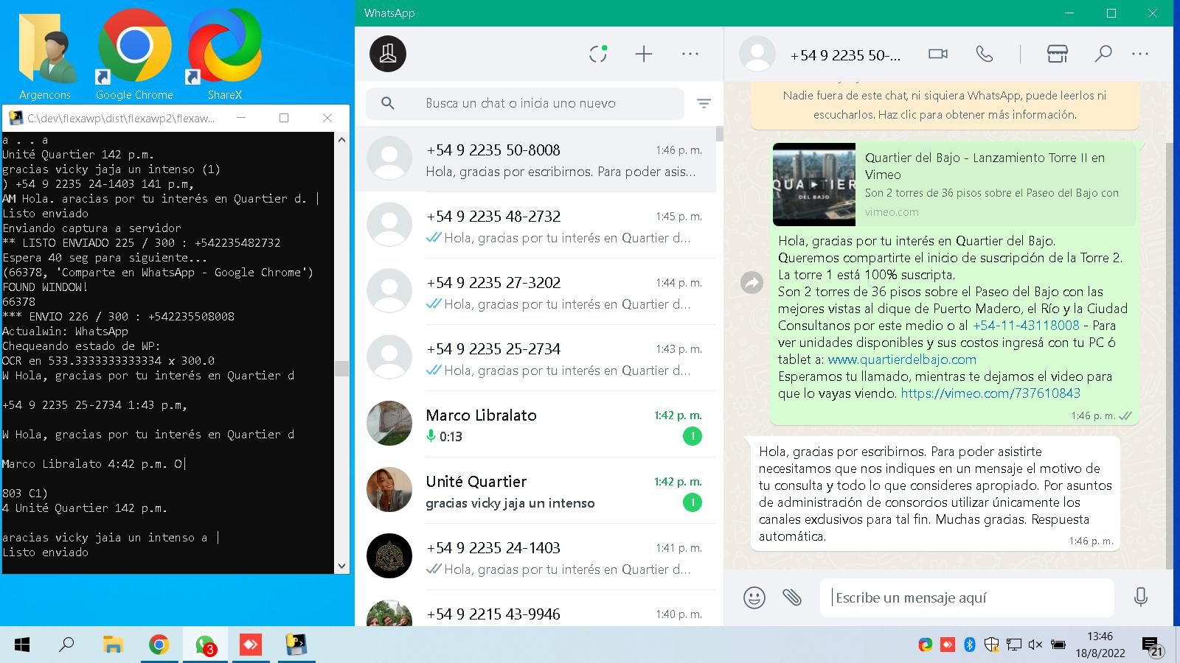
Task: Open the AnyDesk taskbar icon
Action: point(251,645)
